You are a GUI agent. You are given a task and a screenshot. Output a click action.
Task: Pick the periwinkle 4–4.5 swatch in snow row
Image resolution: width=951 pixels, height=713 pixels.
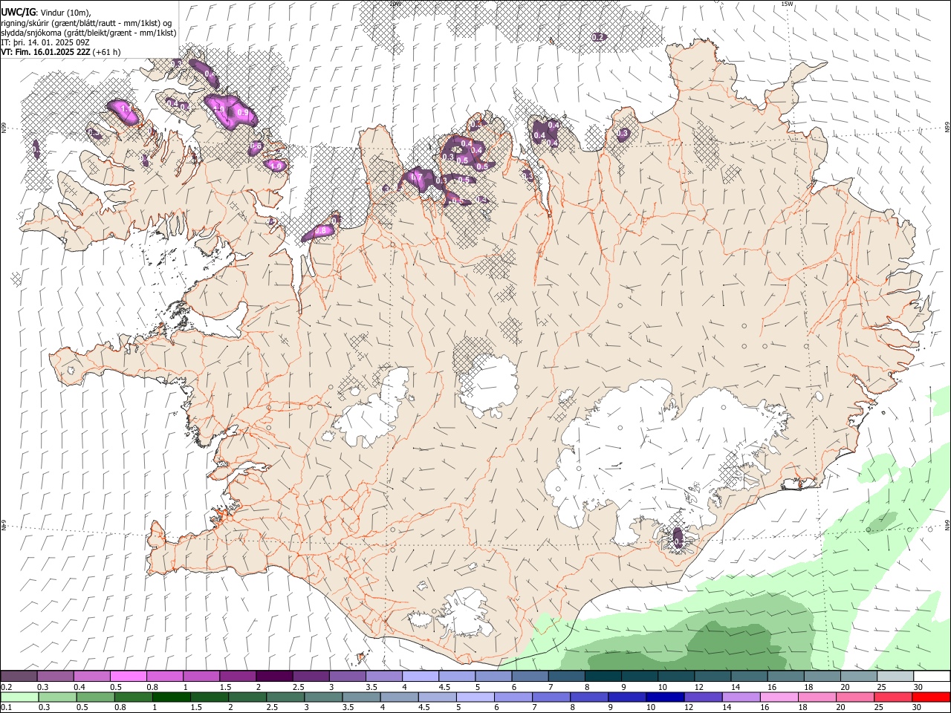click(420, 676)
